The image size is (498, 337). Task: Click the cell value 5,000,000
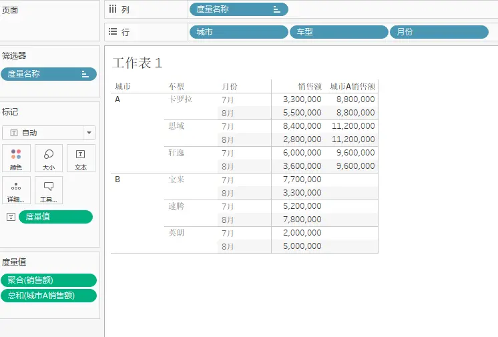[x=302, y=246]
